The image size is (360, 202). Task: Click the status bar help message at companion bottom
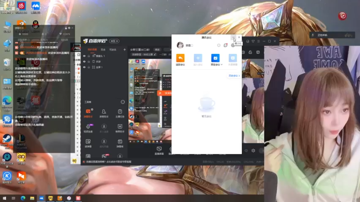tap(108, 162)
